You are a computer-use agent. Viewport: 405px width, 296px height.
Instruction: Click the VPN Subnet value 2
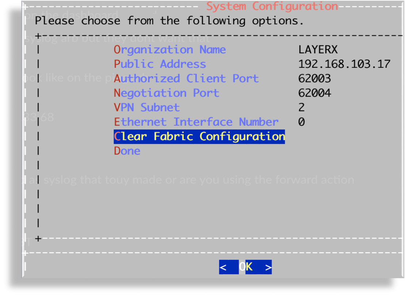pyautogui.click(x=301, y=107)
